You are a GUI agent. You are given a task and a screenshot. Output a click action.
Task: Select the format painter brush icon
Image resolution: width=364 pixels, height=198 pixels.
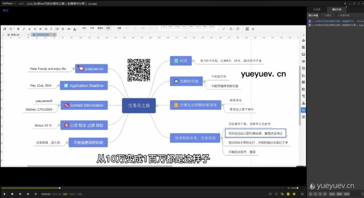(224, 29)
